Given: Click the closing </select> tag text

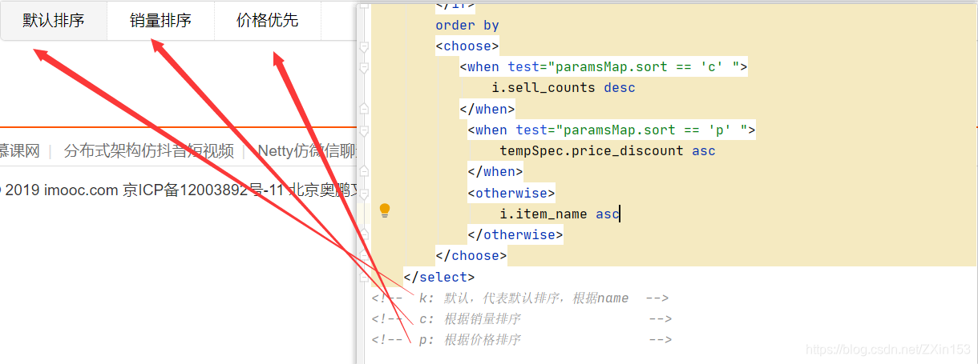Looking at the screenshot, I should (439, 277).
